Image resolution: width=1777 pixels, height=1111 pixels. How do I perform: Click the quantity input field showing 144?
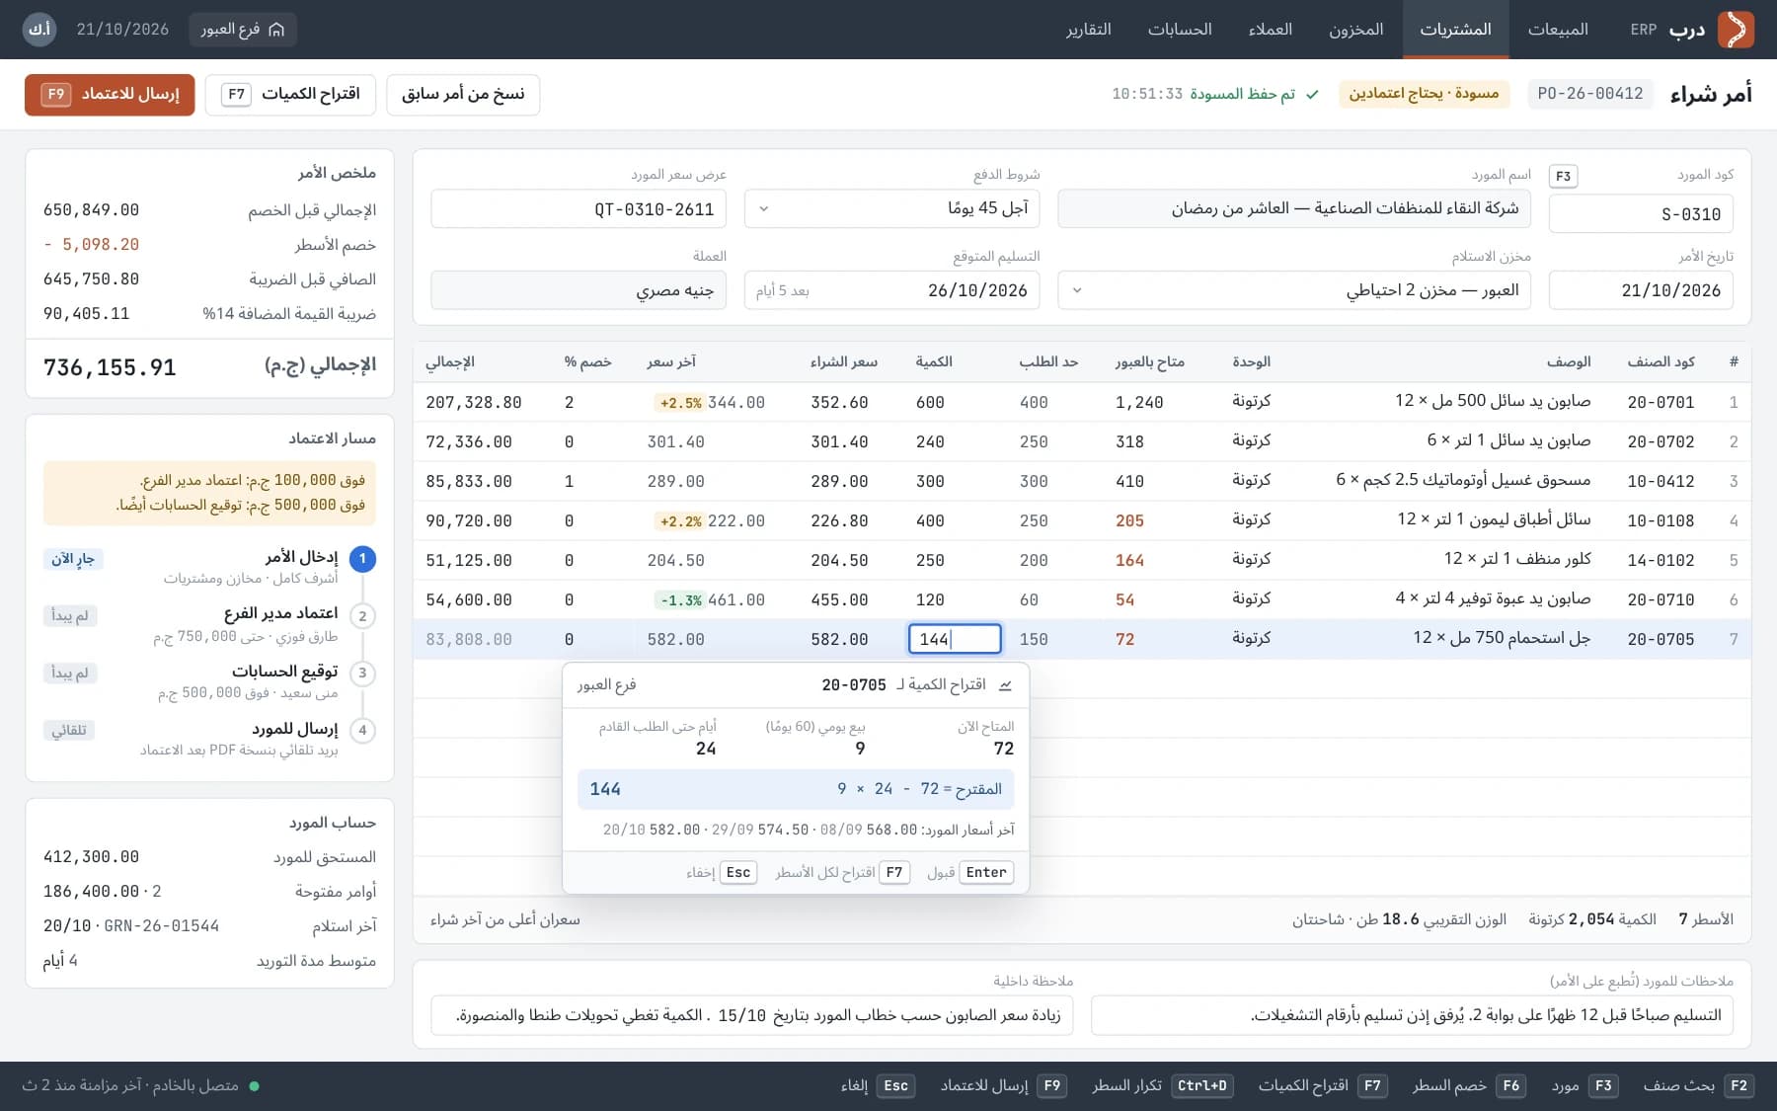tap(955, 639)
